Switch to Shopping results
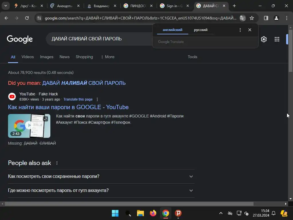The width and height of the screenshot is (293, 220). 84,57
